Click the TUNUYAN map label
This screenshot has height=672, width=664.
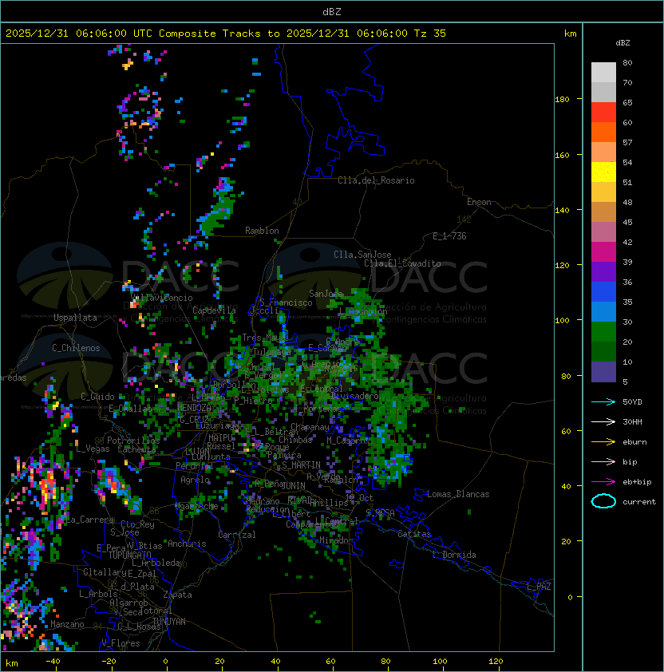[169, 622]
